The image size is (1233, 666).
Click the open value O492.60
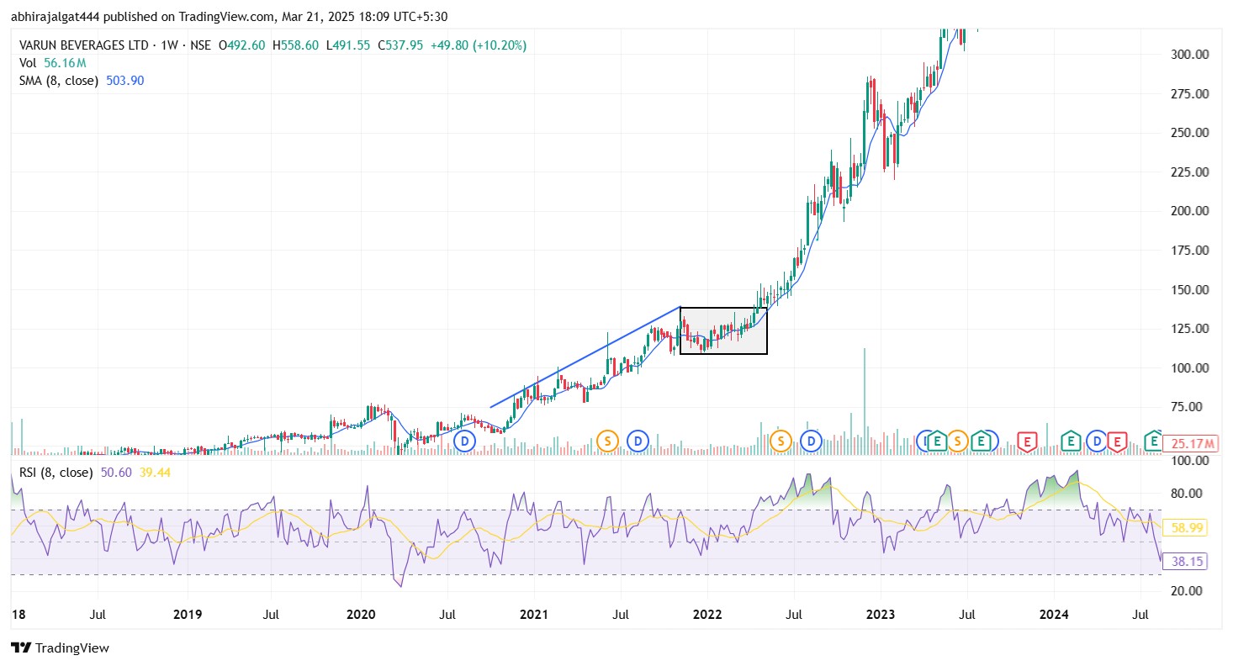(241, 45)
